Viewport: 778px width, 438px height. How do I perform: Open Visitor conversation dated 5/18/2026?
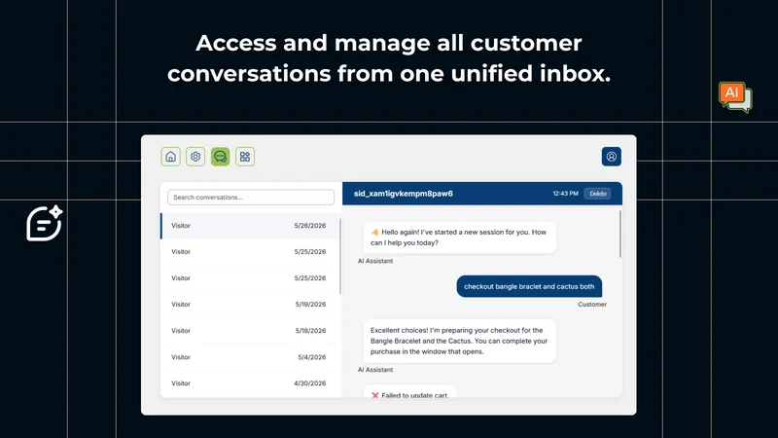tap(250, 331)
